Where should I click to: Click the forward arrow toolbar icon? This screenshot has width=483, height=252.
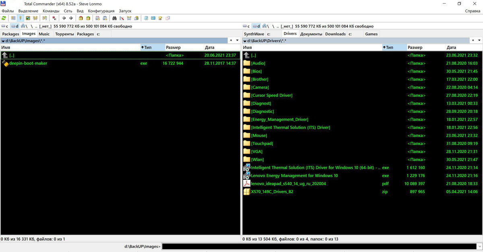(x=71, y=18)
